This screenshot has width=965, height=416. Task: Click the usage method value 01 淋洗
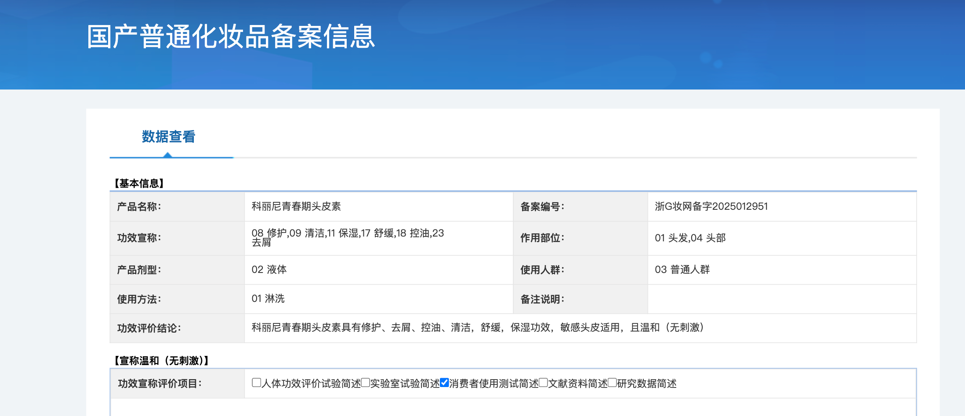pyautogui.click(x=268, y=298)
